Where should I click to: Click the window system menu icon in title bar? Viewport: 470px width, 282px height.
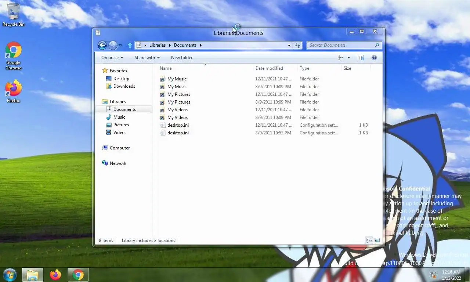coord(98,33)
